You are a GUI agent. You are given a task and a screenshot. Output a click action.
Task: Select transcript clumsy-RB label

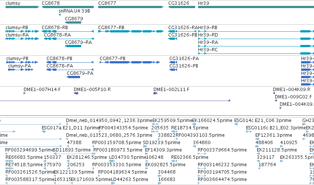17,28
